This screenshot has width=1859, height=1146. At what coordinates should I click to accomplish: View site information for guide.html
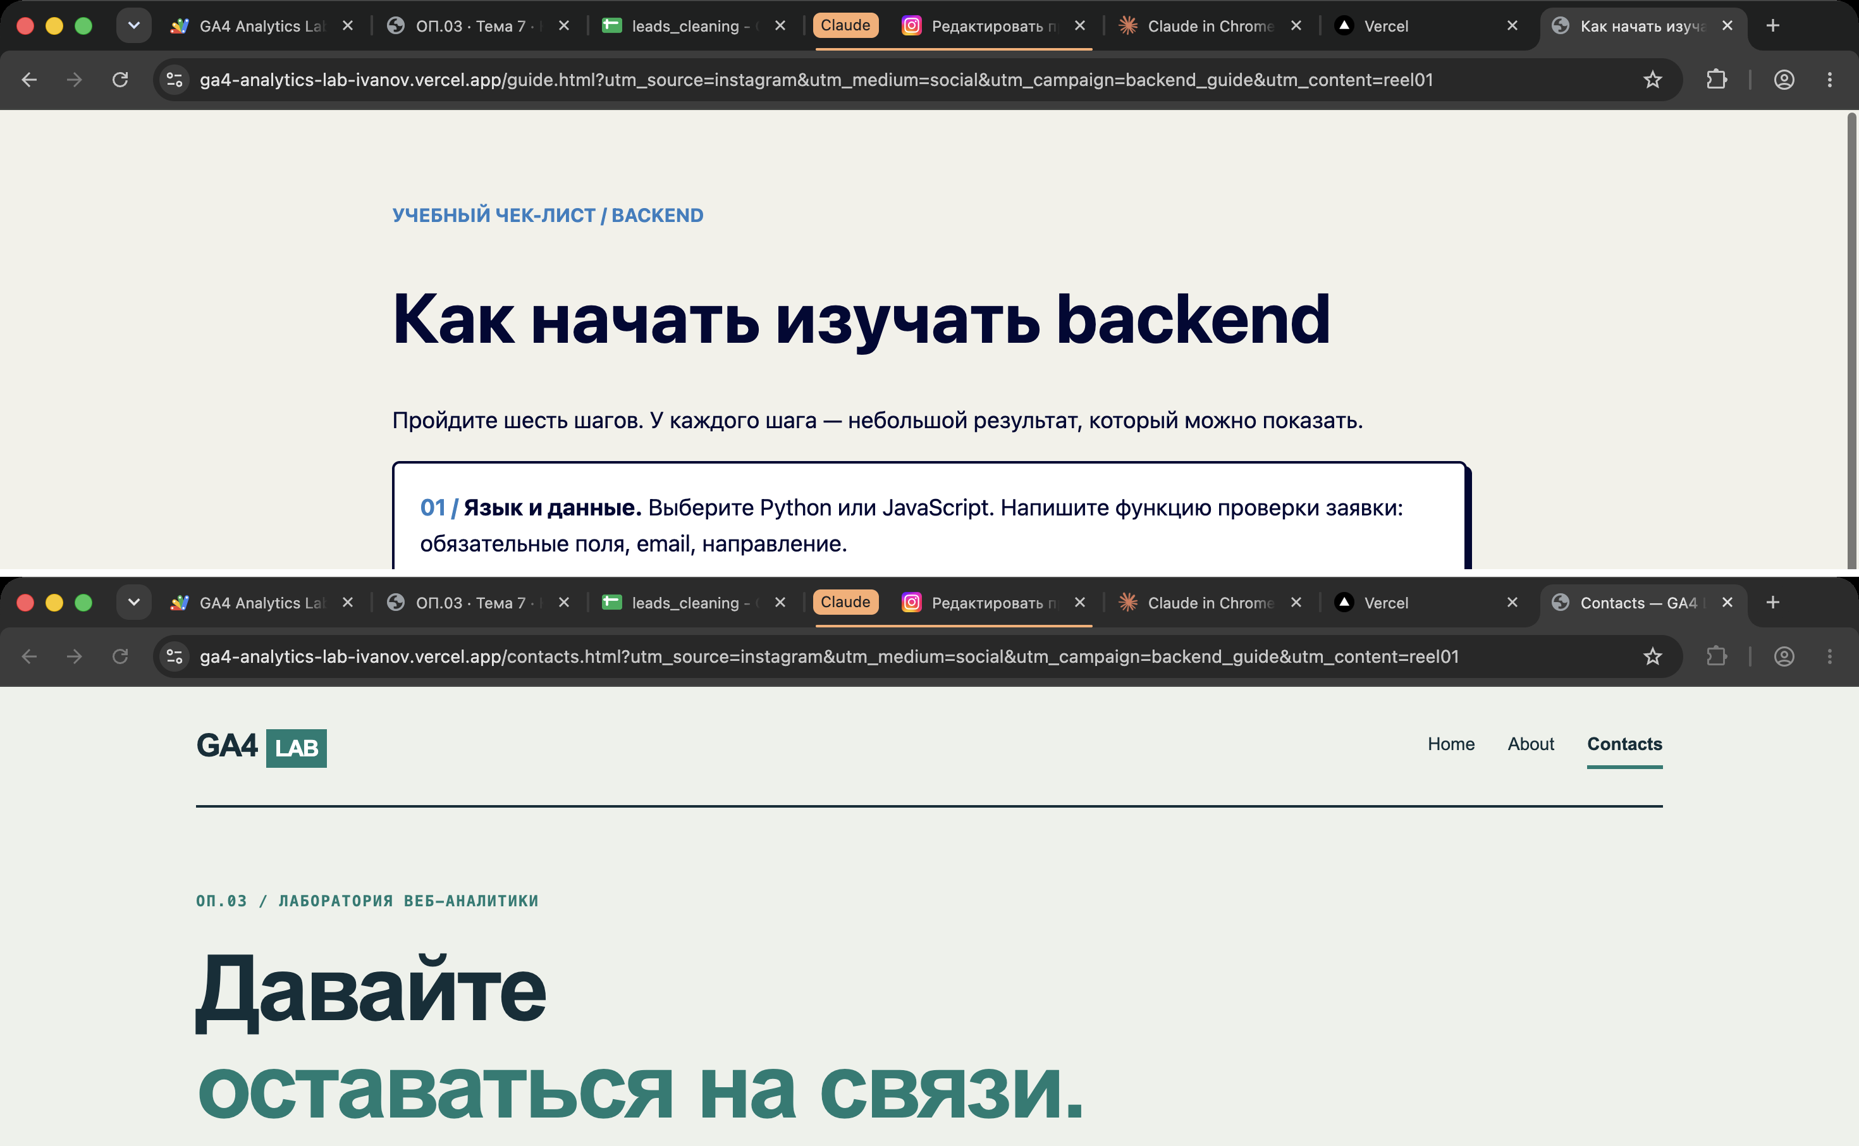pos(175,80)
